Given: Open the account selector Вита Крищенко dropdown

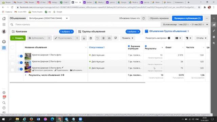Looking at the screenshot, I should [48, 18].
